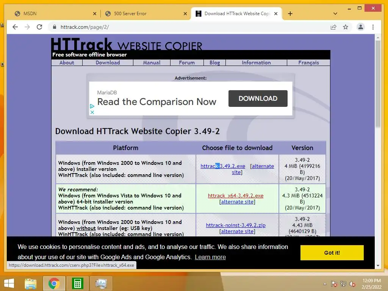The width and height of the screenshot is (388, 291).
Task: Click 'Free software offline browser' tagline
Action: pyautogui.click(x=89, y=55)
